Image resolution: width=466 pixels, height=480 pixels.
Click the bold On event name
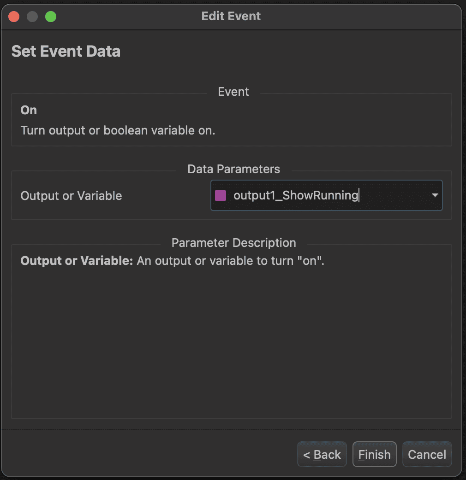(x=29, y=110)
